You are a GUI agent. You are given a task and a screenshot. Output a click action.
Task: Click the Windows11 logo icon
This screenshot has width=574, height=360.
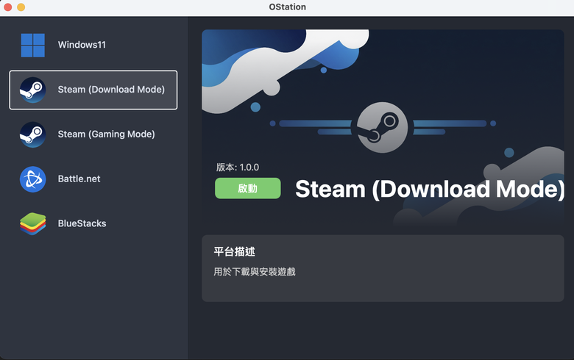click(33, 45)
